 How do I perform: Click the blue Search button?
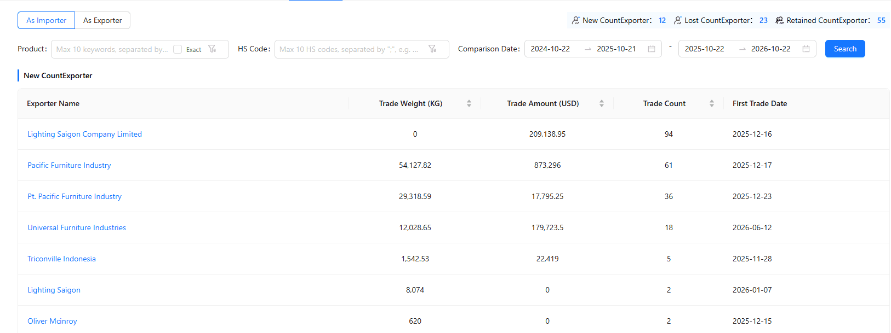tap(845, 49)
